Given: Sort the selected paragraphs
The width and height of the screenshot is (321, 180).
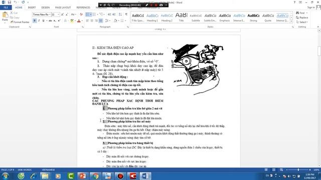Looking at the screenshot, I should pyautogui.click(x=120, y=14).
